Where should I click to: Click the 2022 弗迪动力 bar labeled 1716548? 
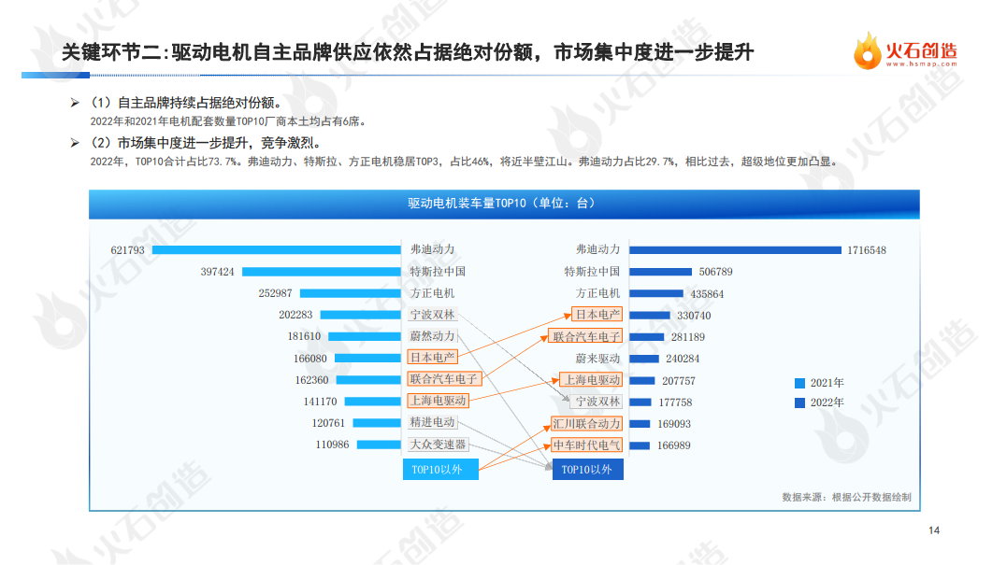(735, 250)
